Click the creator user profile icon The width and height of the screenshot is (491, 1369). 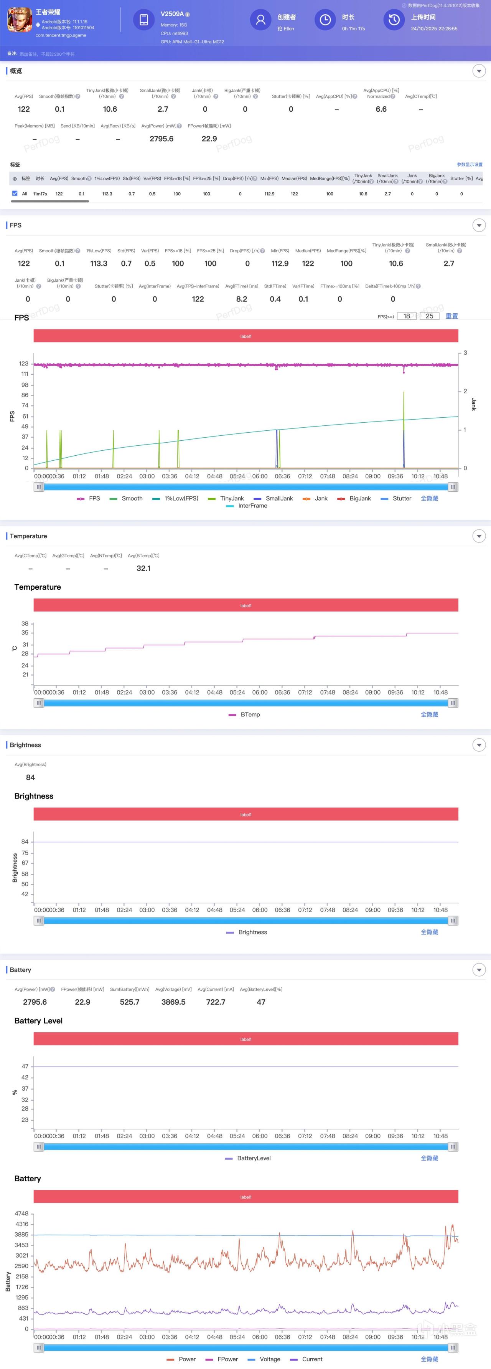[x=260, y=20]
